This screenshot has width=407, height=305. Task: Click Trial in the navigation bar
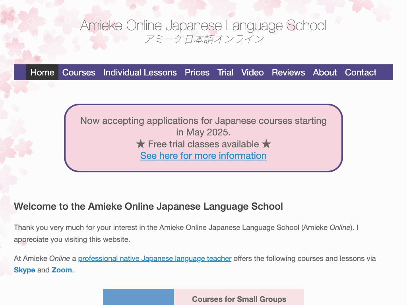[x=225, y=72]
